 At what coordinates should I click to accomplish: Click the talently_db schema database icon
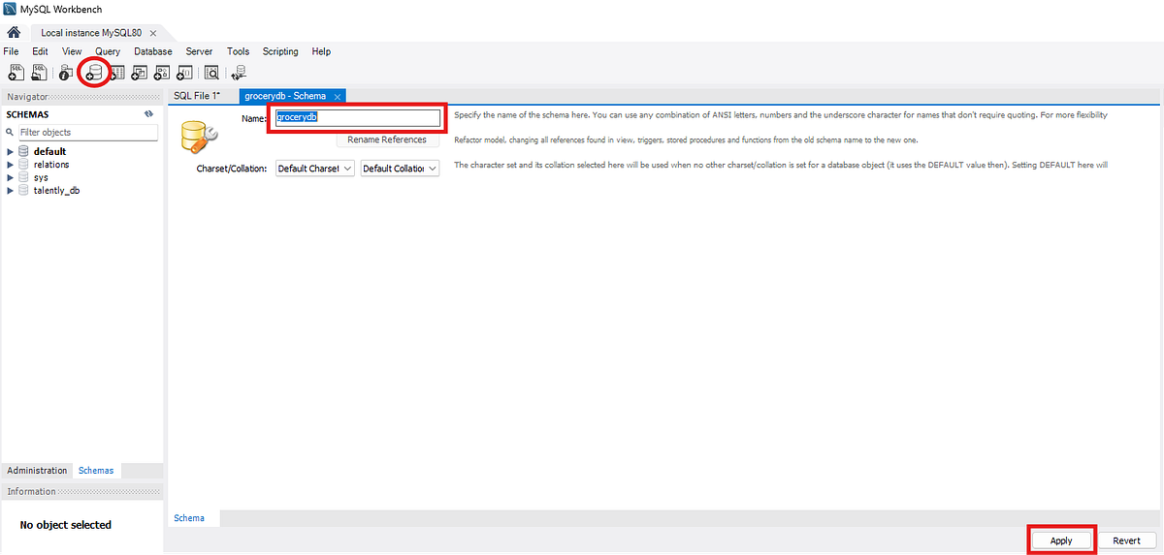tap(24, 191)
